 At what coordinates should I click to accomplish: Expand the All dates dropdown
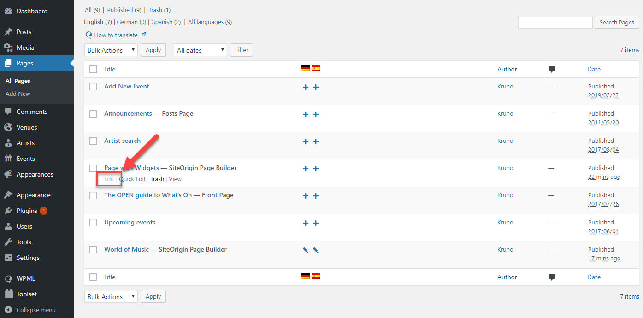click(x=201, y=50)
